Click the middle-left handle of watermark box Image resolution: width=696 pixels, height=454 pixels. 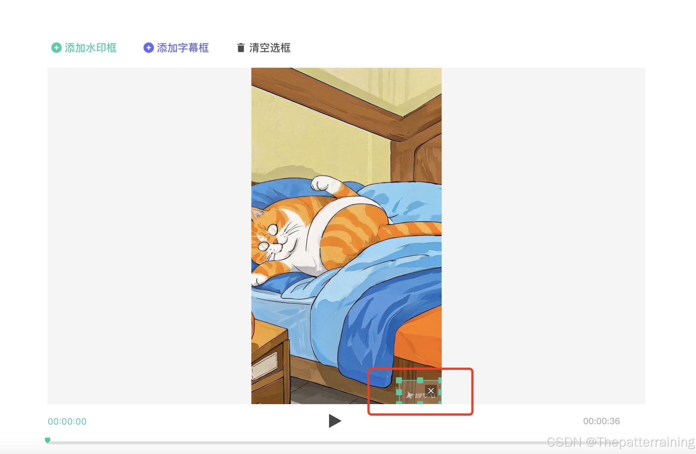399,392
